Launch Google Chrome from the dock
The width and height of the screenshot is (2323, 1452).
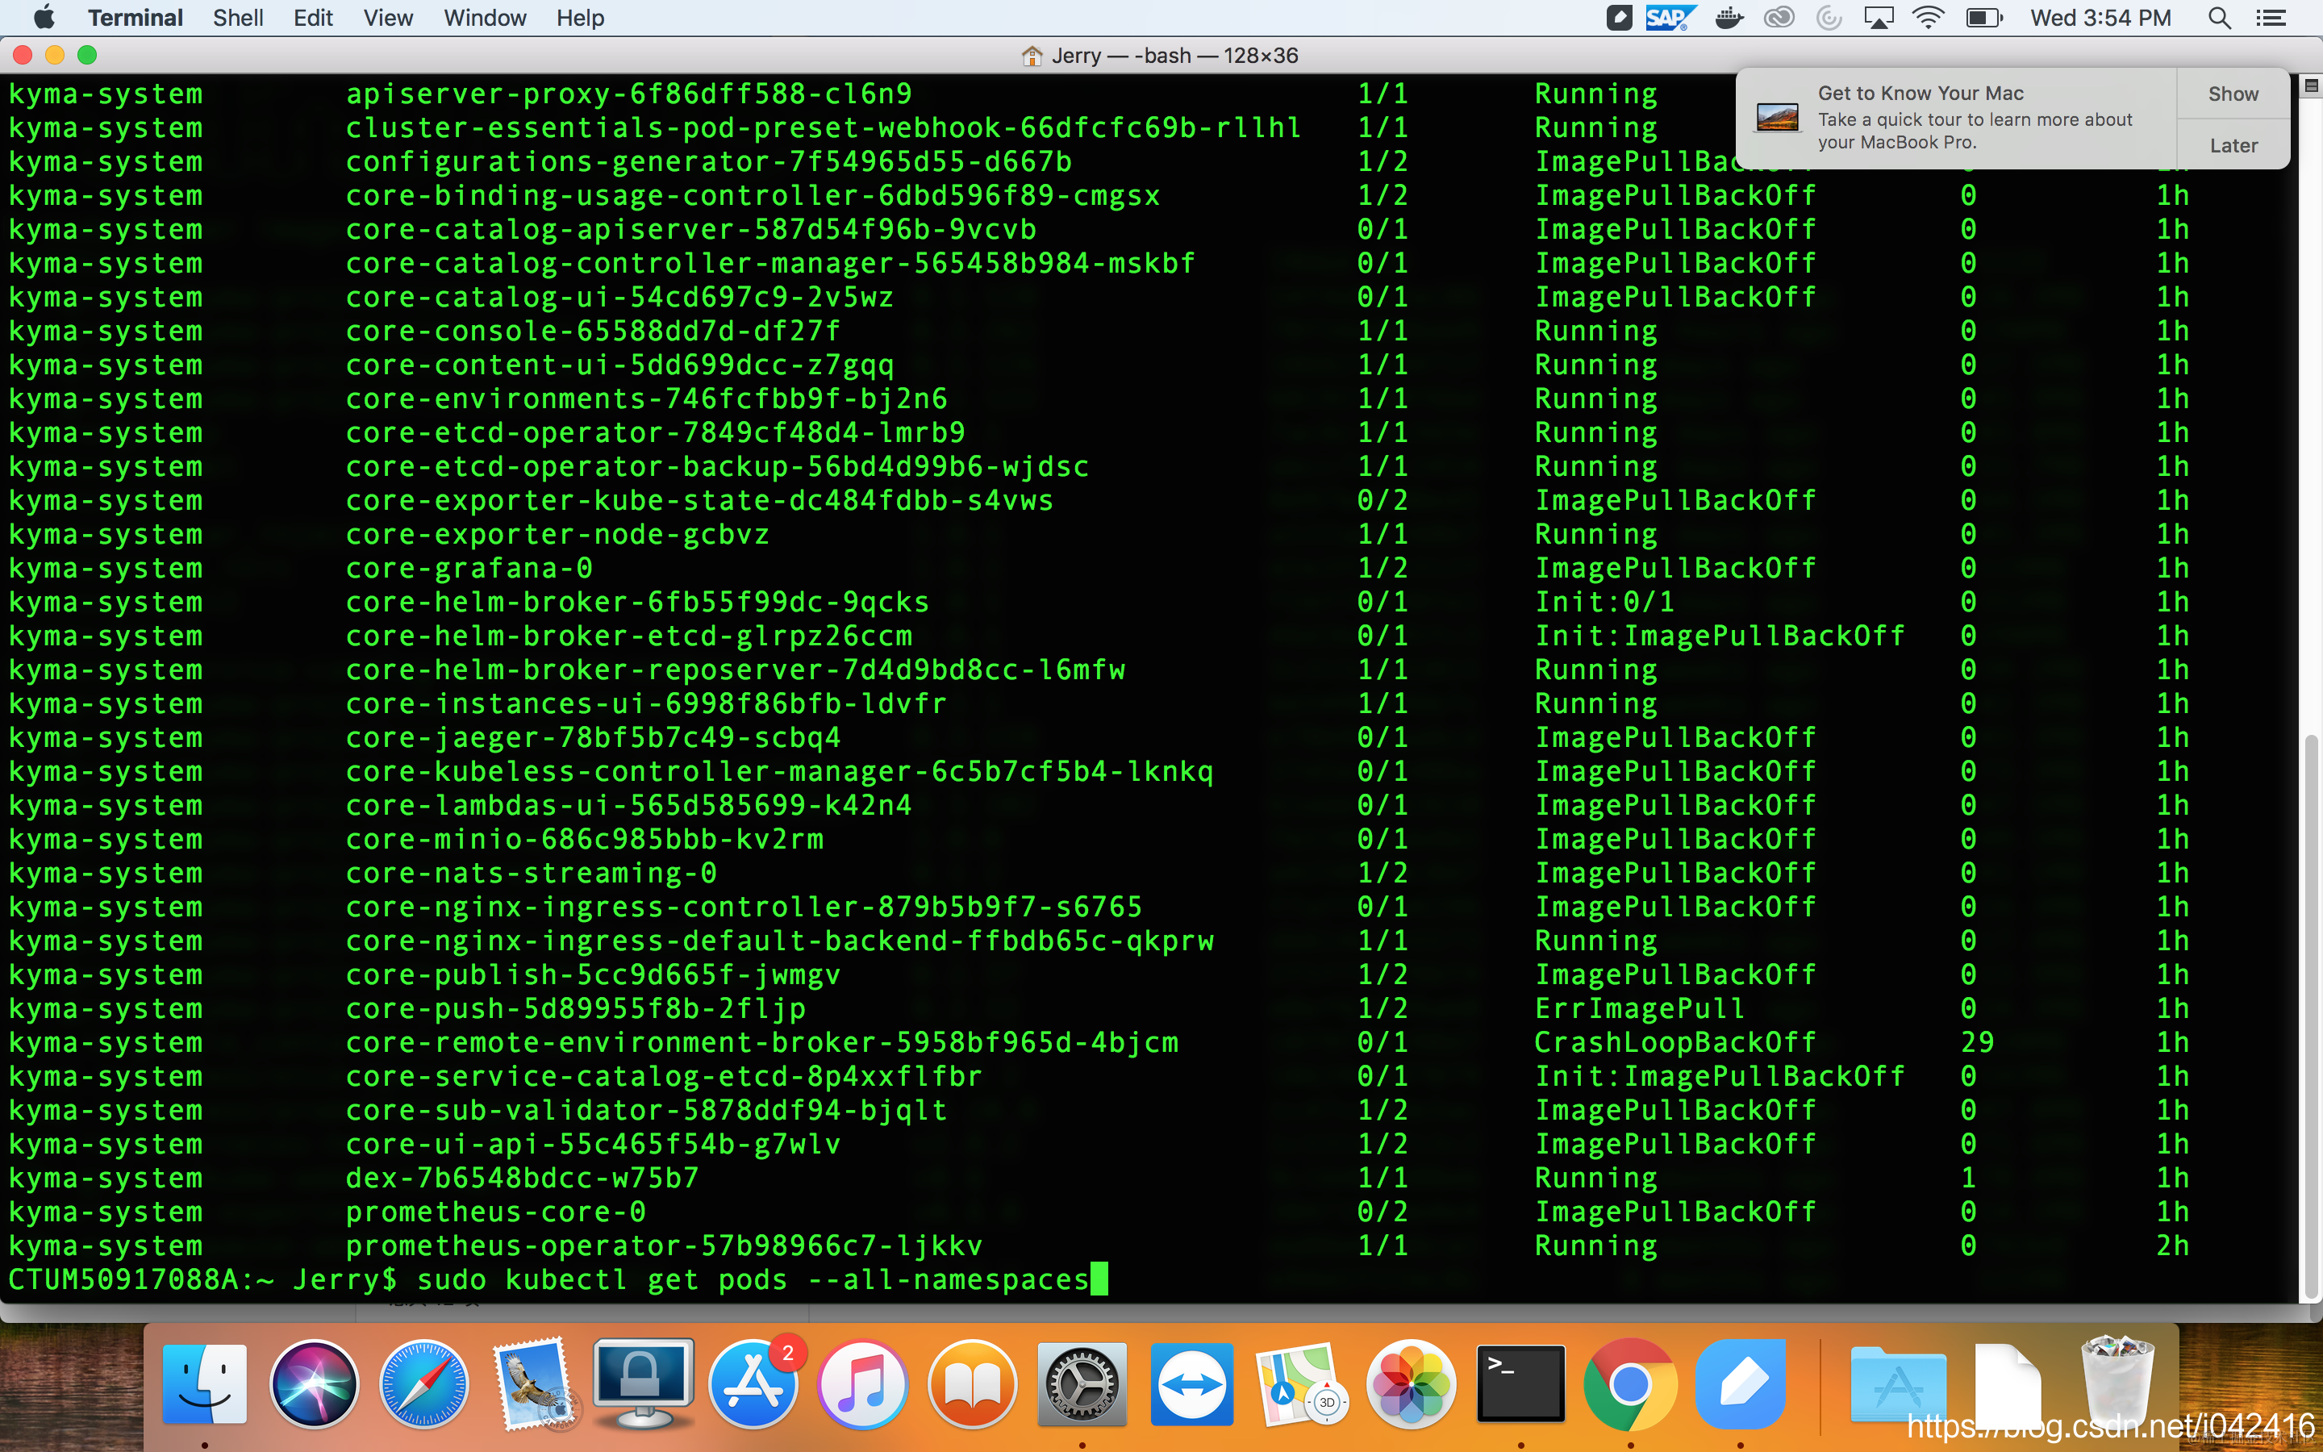1630,1385
